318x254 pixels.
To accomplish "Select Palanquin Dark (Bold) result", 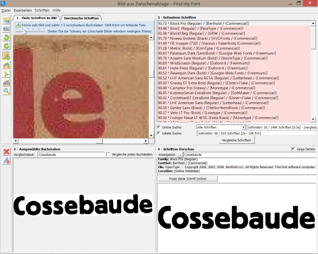I will 234,73.
